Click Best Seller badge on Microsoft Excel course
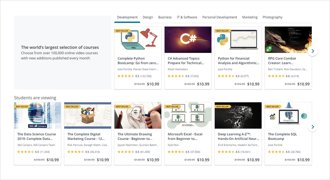The width and height of the screenshot is (330, 180). [172, 107]
